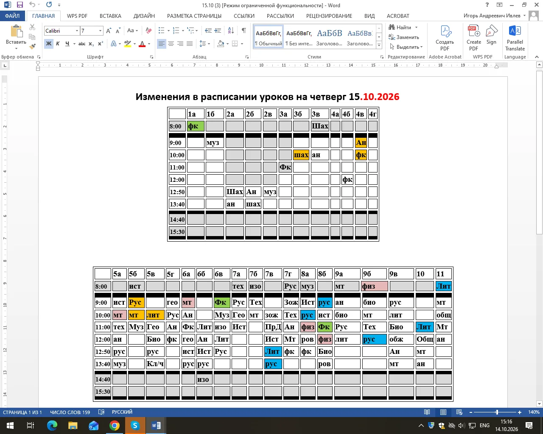Decrease paragraph indent
This screenshot has width=543, height=434.
coord(208,31)
